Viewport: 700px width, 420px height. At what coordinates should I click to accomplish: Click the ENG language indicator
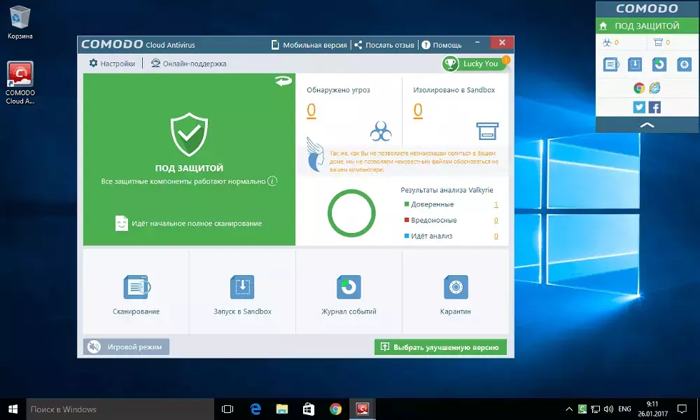[624, 409]
